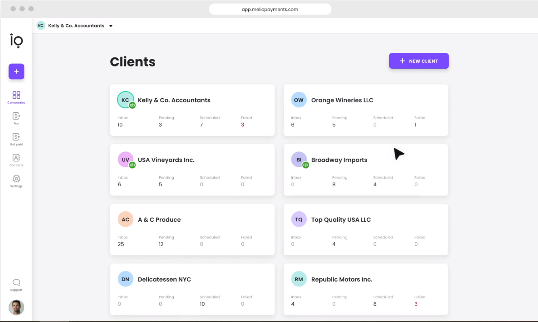The width and height of the screenshot is (538, 322).
Task: Open the Delicatessen NYC client name
Action: (x=165, y=280)
